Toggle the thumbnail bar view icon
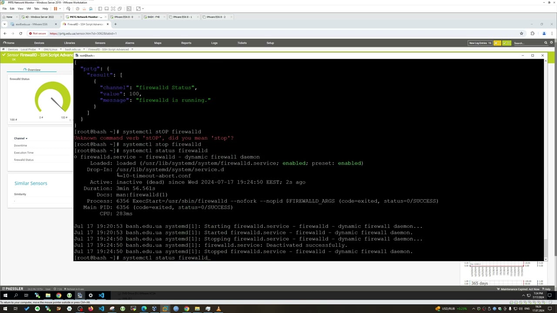Image resolution: width=557 pixels, height=313 pixels. click(106, 9)
